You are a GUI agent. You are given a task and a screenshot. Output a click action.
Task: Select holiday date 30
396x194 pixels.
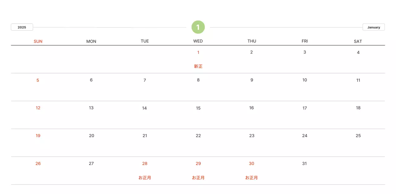tap(252, 163)
